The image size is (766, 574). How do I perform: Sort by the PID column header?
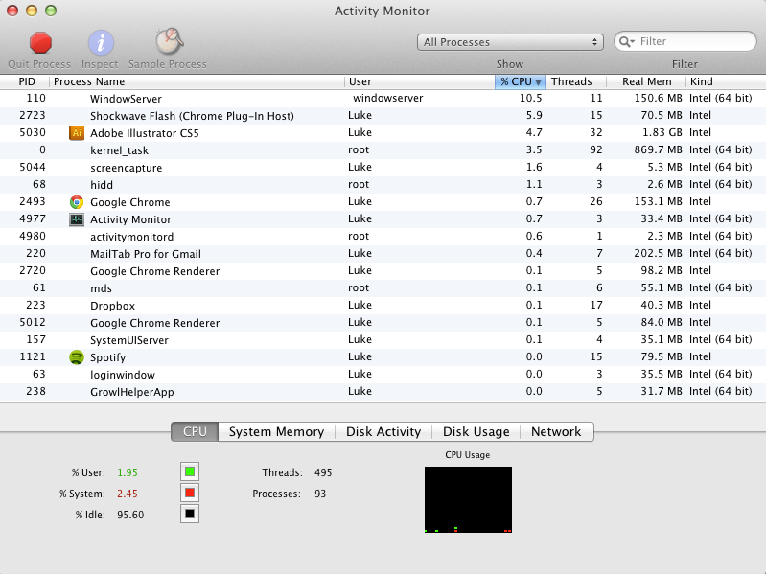pos(25,81)
